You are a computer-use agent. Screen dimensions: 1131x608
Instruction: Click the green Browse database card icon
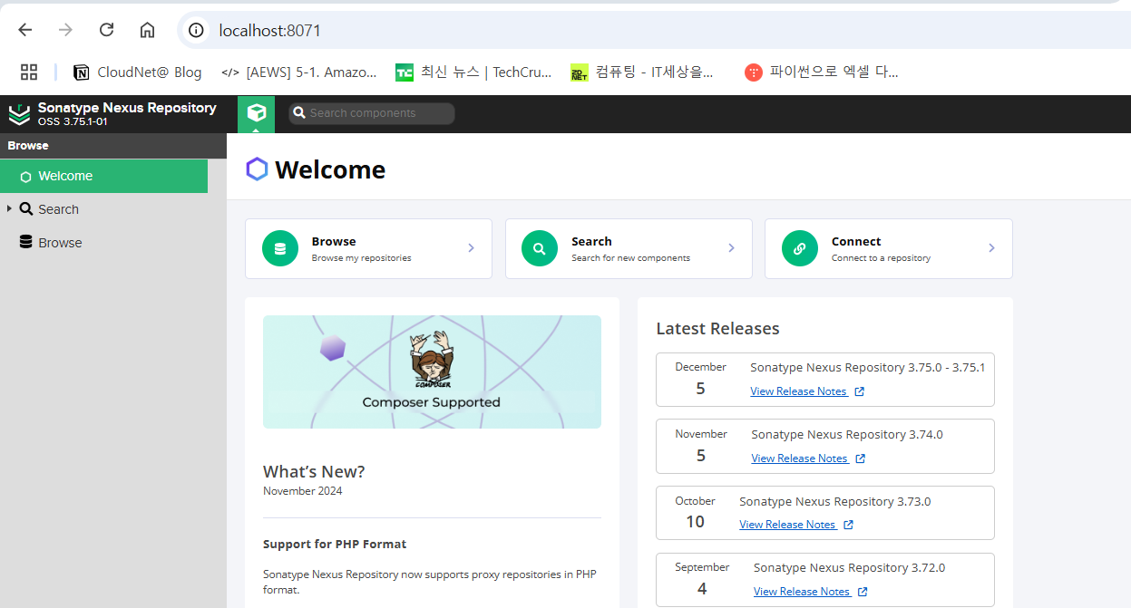coord(280,248)
